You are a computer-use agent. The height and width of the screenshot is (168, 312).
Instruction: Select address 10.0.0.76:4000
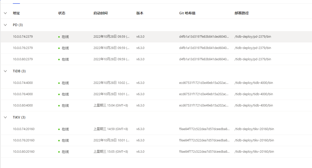[23, 94]
